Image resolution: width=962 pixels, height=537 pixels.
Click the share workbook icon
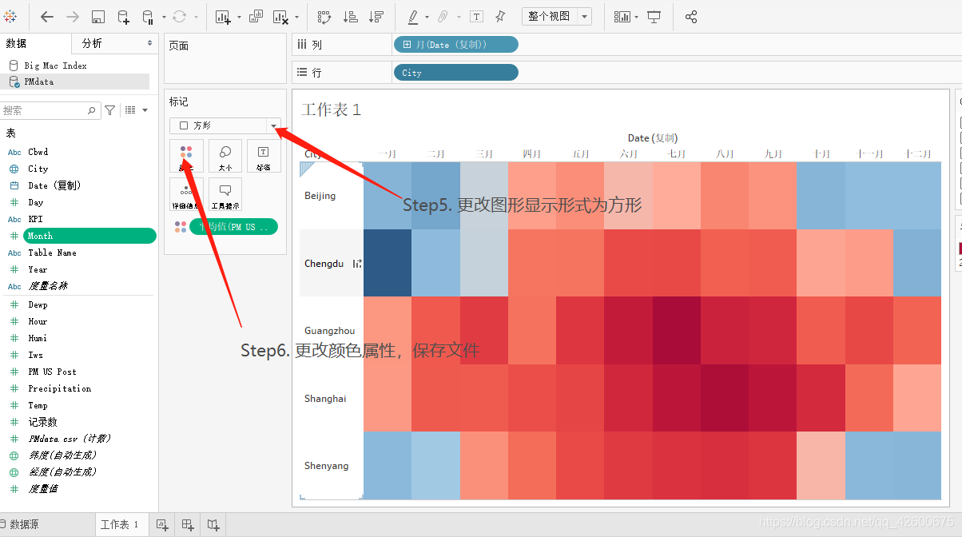[692, 17]
